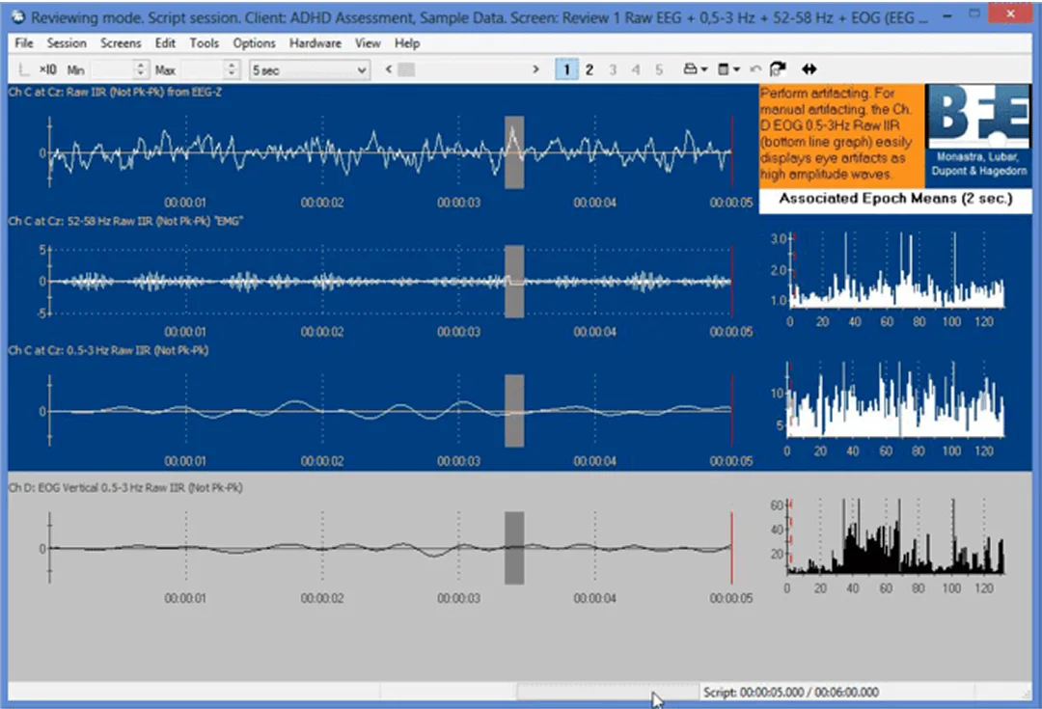Click the Max value spinner arrows
This screenshot has width=1042, height=709.
pyautogui.click(x=232, y=69)
